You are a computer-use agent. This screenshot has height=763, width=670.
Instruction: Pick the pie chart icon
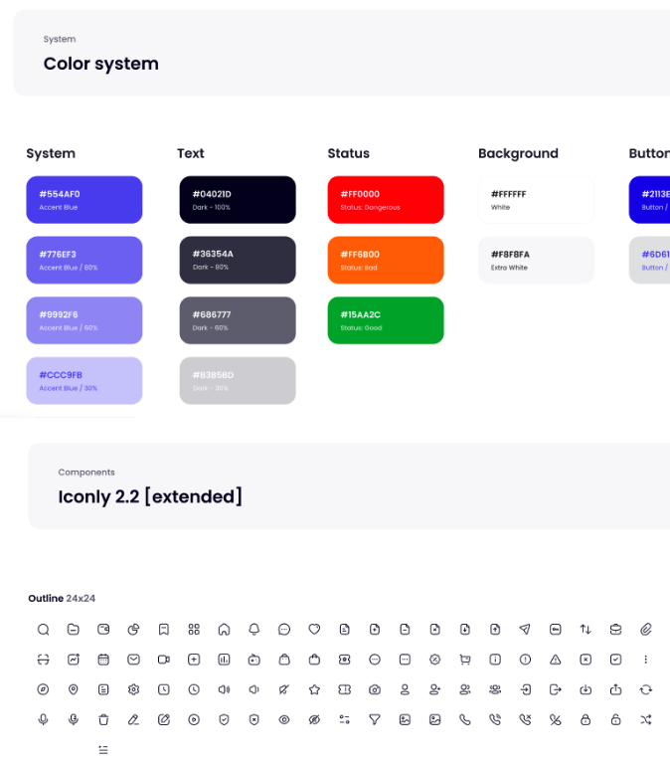coord(134,629)
